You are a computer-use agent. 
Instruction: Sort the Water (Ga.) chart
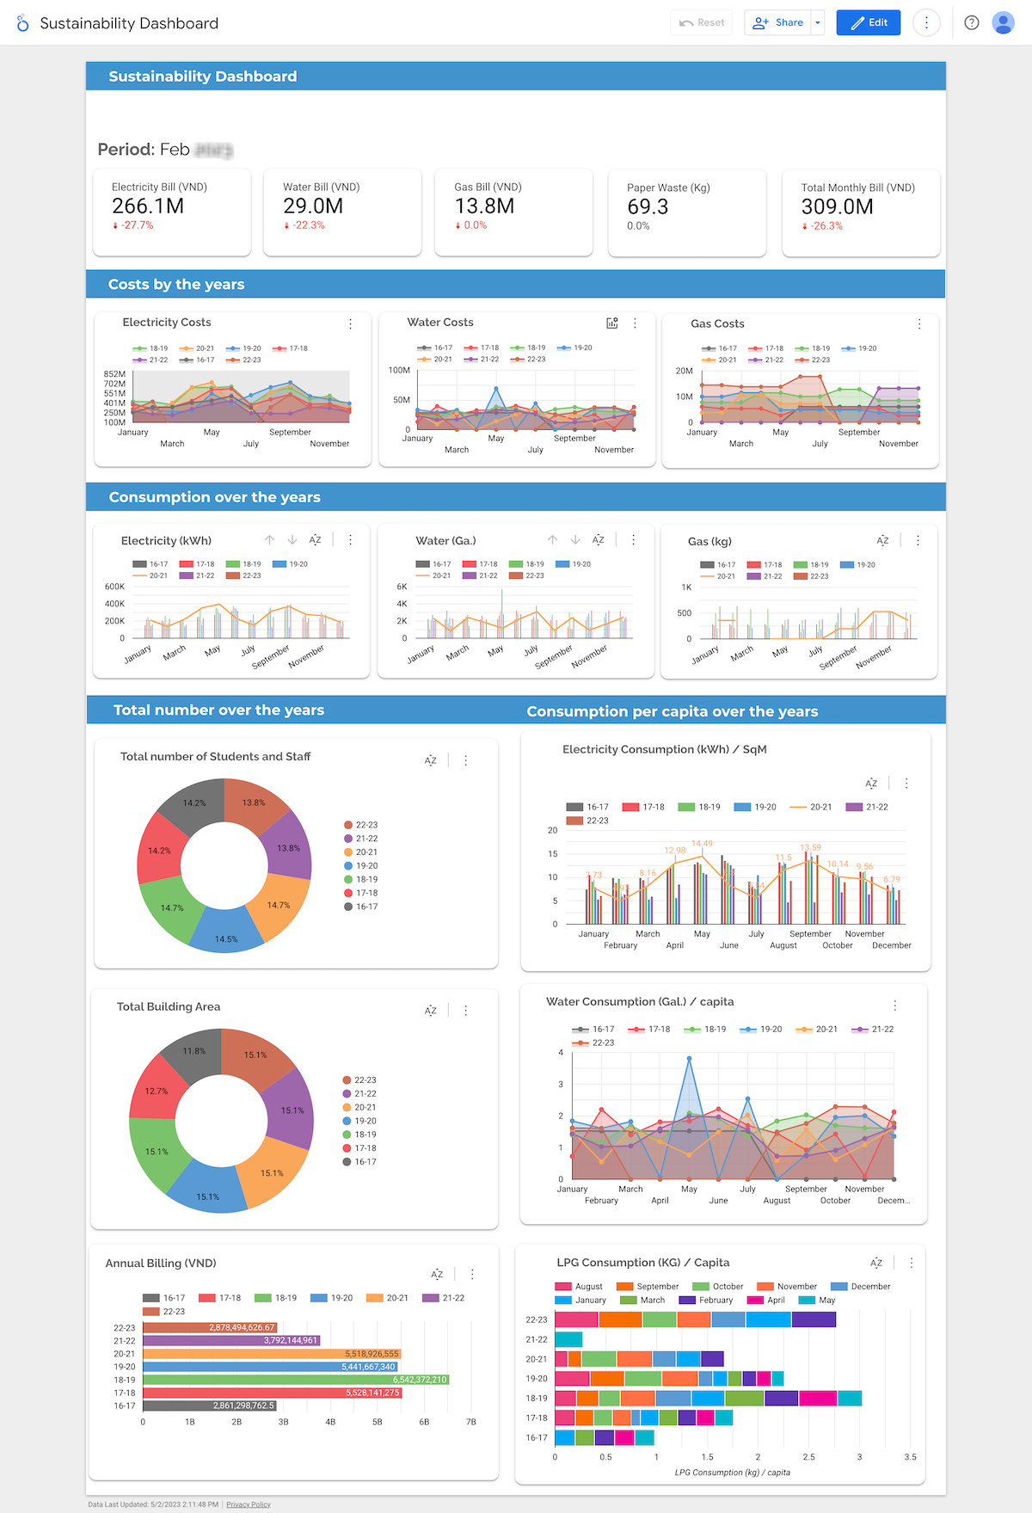click(599, 540)
